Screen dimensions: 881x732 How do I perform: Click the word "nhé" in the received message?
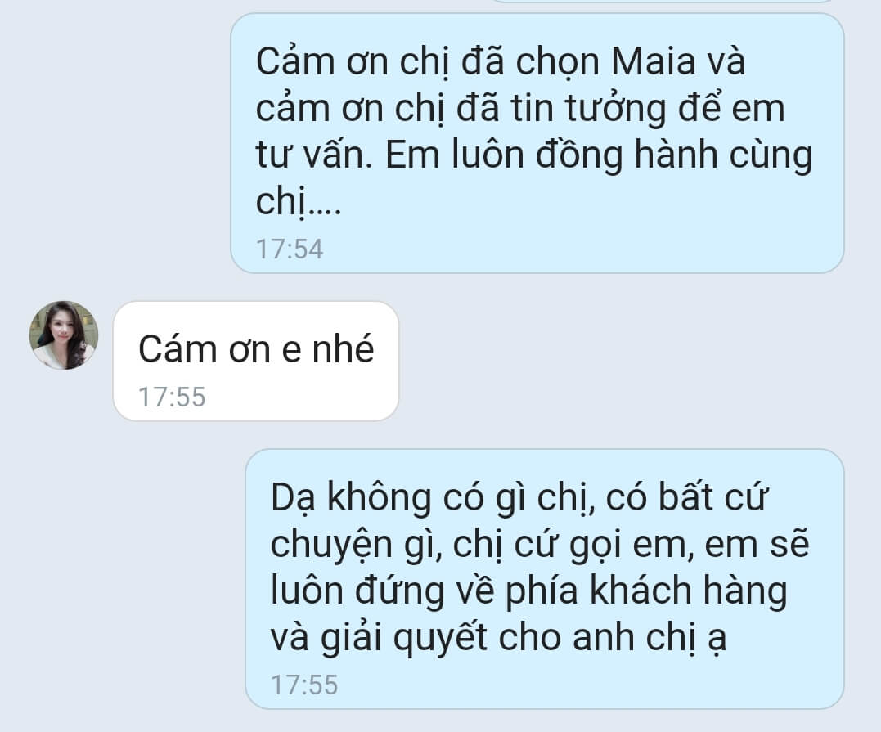(343, 349)
